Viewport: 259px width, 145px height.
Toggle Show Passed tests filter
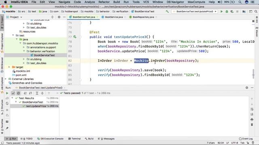click(x=13, y=93)
